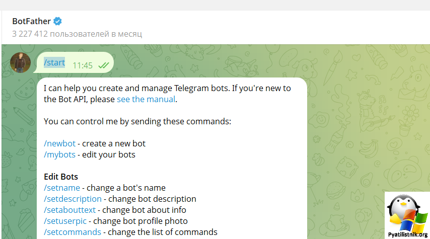Click the blue verified badge next to BotFather
Screen dimensions: 430x239
click(57, 21)
